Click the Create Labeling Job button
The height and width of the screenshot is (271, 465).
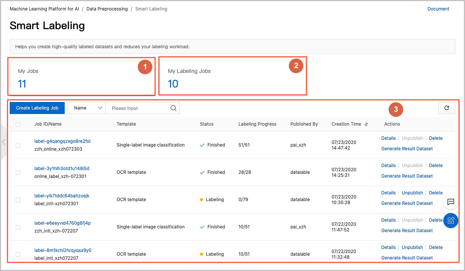(37, 108)
